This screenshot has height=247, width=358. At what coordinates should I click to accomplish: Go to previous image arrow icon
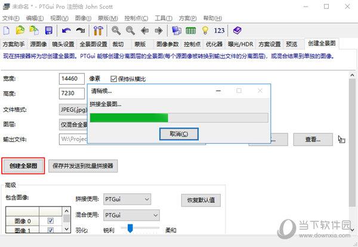pyautogui.click(x=145, y=30)
